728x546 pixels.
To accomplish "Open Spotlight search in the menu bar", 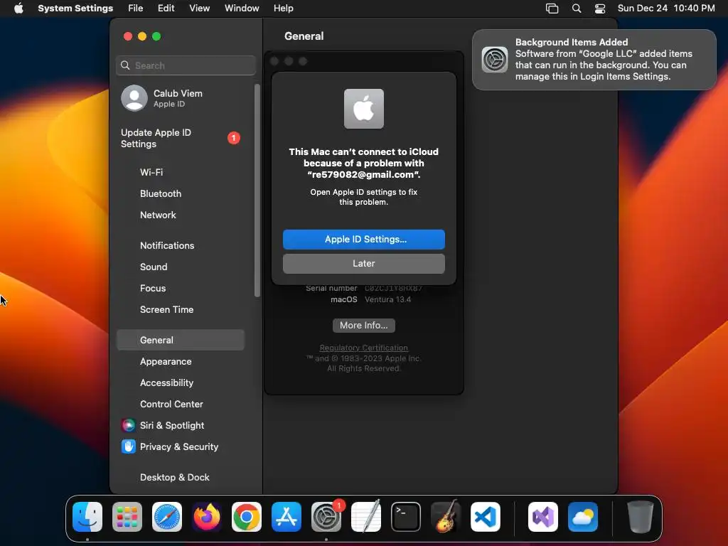I will 576,9.
